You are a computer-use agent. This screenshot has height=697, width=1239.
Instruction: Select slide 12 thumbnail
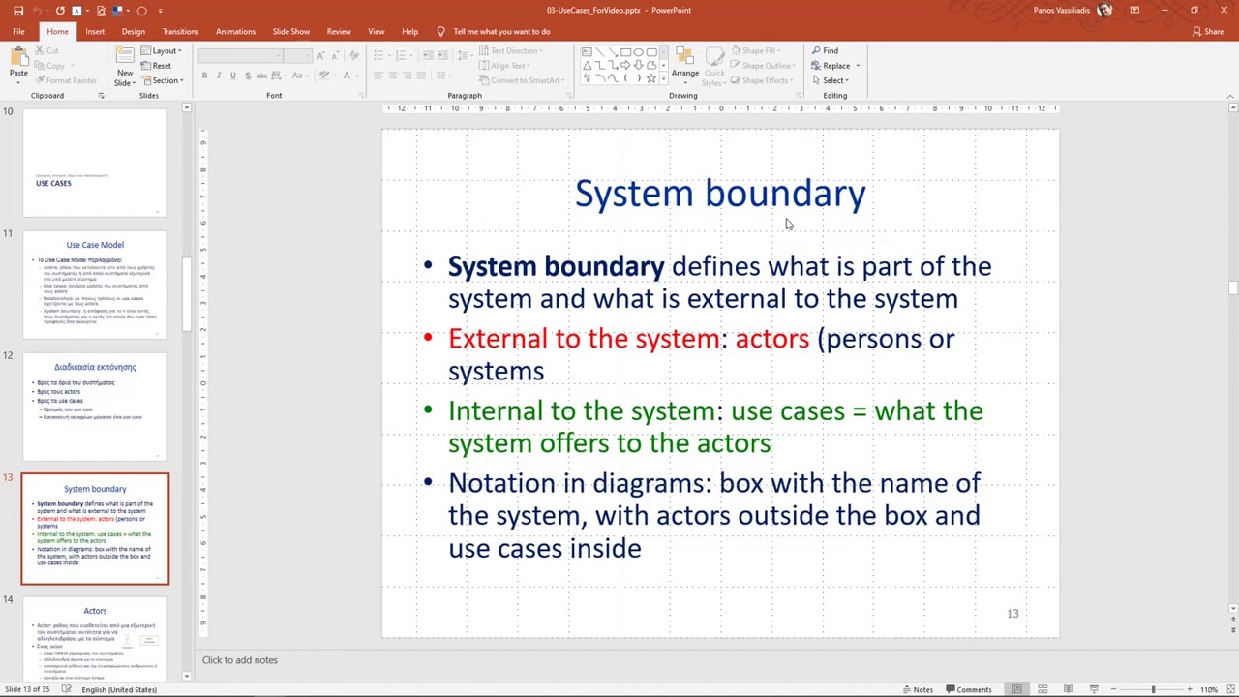click(x=95, y=407)
